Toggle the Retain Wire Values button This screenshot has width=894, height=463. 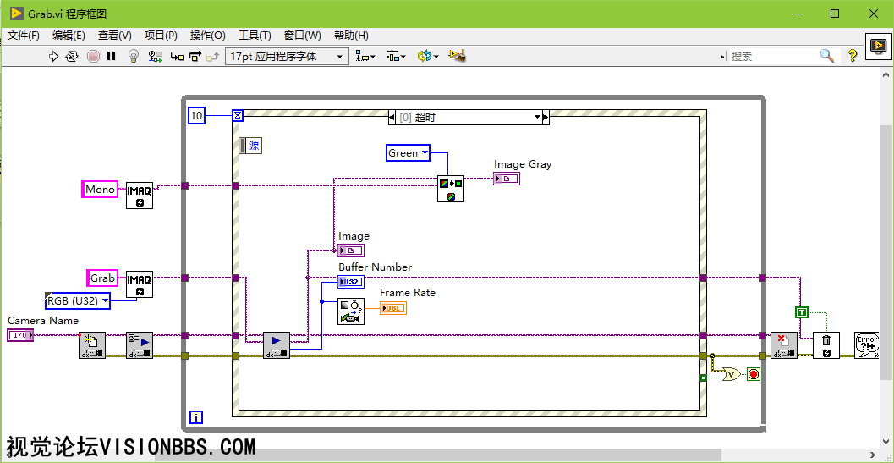pyautogui.click(x=156, y=56)
